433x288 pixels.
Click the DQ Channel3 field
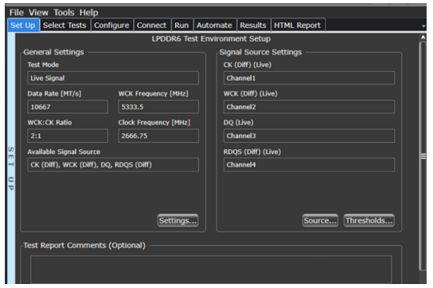(x=309, y=136)
